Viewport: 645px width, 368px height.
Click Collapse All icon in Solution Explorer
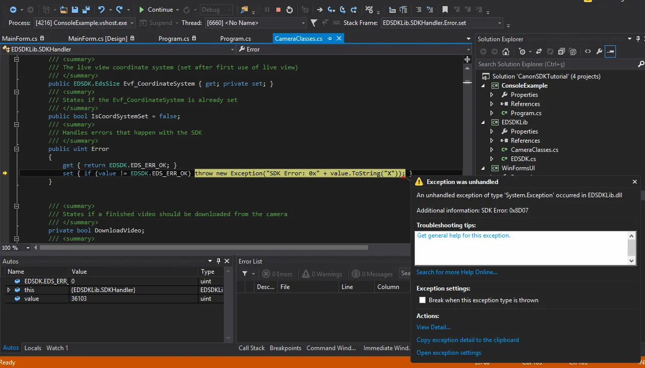click(561, 51)
